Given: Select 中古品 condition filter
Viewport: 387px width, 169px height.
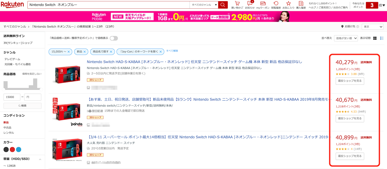Looking at the screenshot, I should 7,128.
